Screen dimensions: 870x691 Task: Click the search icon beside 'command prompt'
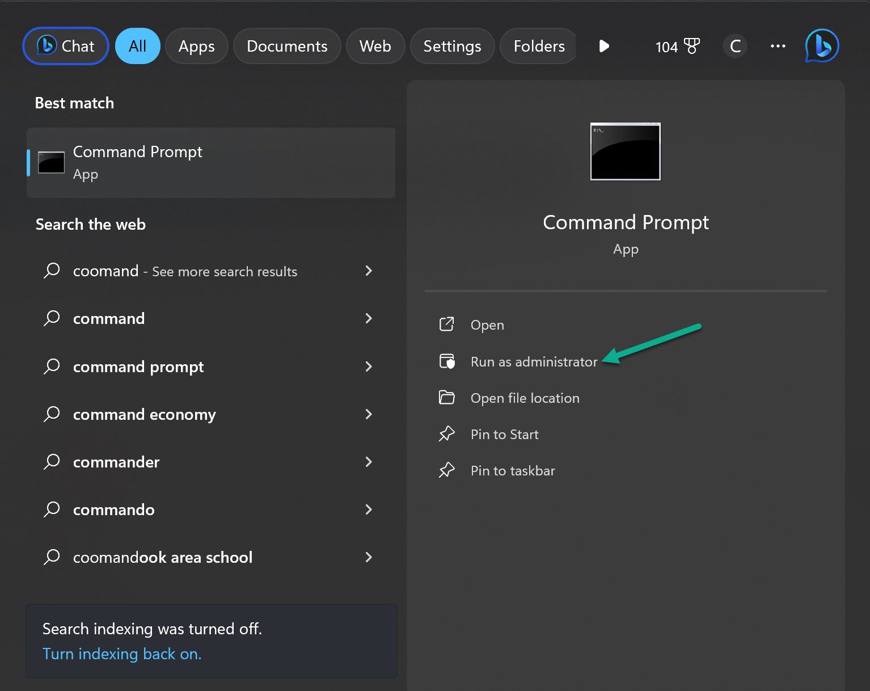tap(52, 366)
